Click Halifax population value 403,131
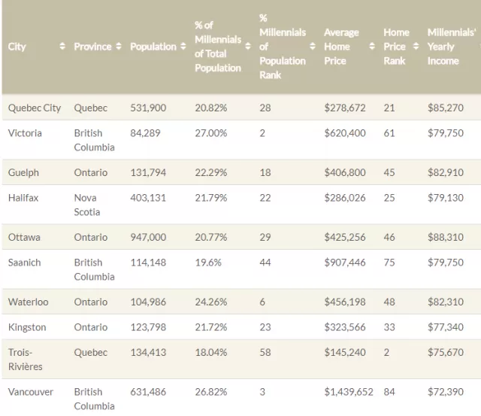 click(x=148, y=198)
